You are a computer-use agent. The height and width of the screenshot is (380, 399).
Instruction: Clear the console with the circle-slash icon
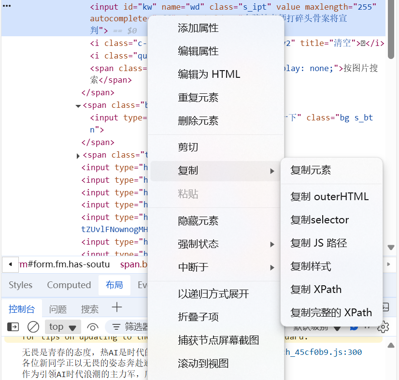pyautogui.click(x=33, y=327)
